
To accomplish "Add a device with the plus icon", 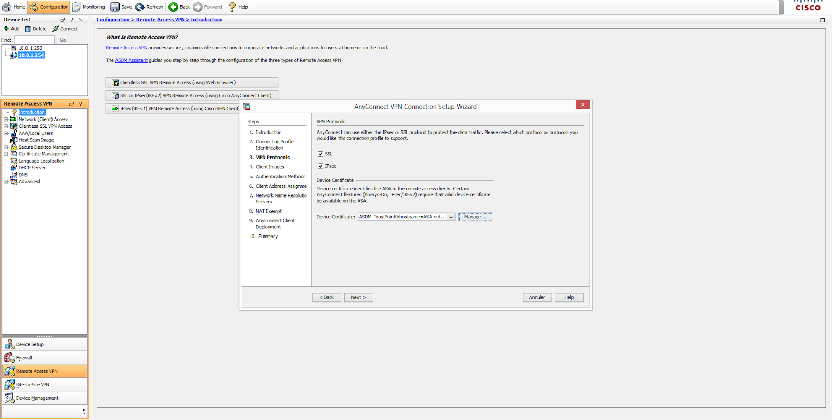I will pyautogui.click(x=6, y=29).
